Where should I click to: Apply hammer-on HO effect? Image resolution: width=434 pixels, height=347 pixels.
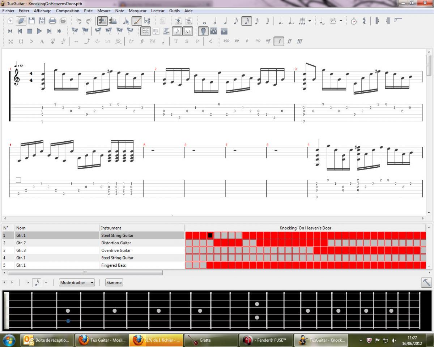(118, 41)
